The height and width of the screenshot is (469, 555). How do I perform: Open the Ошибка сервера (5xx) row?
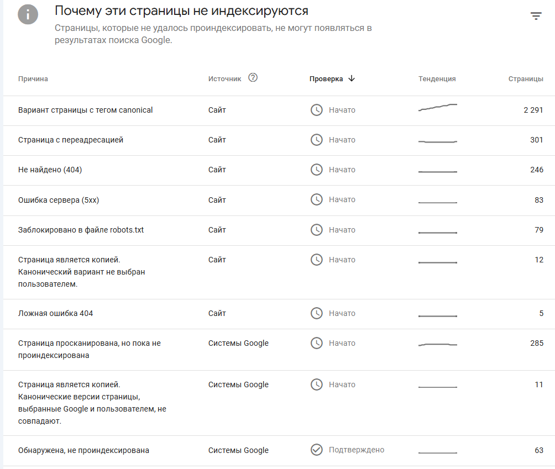[59, 200]
